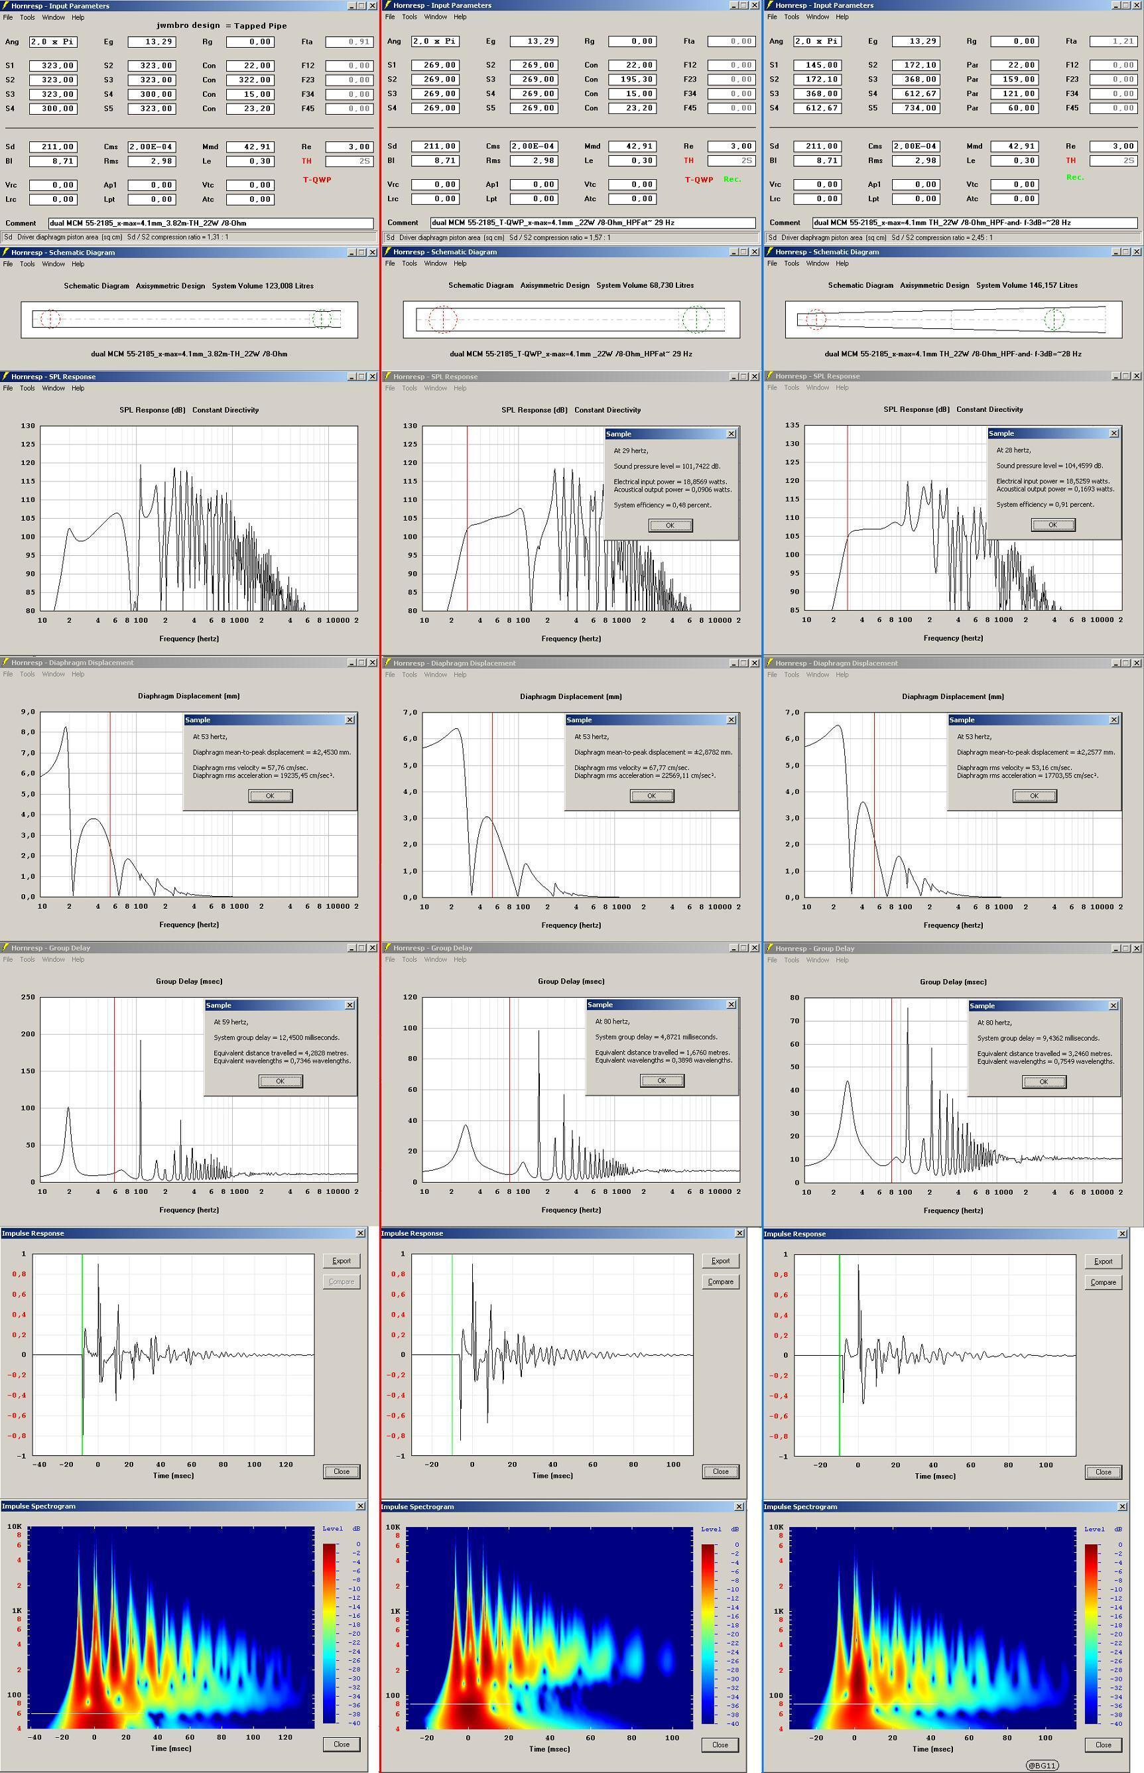Image resolution: width=1144 pixels, height=1773 pixels.
Task: Click Hornresp lightning icon of jwmbro Input Parameters window
Action: (x=6, y=6)
